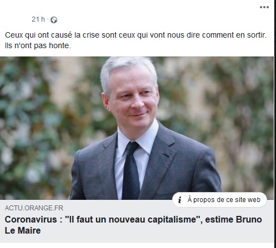Viewport: 276px width, 248px height.
Task: Click "Le Maire" on headline's second line
Action: [x=23, y=230]
